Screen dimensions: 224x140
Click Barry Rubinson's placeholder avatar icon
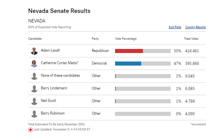[x=34, y=114]
